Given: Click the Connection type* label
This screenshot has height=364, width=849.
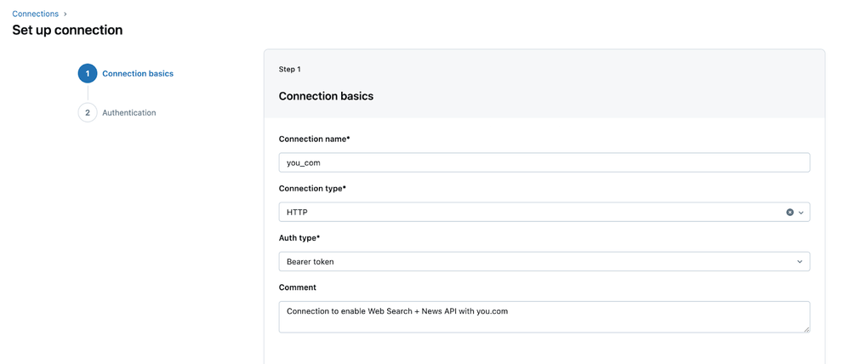Looking at the screenshot, I should (x=312, y=188).
